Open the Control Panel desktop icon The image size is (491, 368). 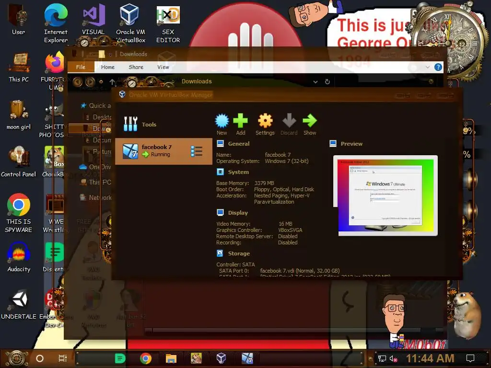pos(19,161)
